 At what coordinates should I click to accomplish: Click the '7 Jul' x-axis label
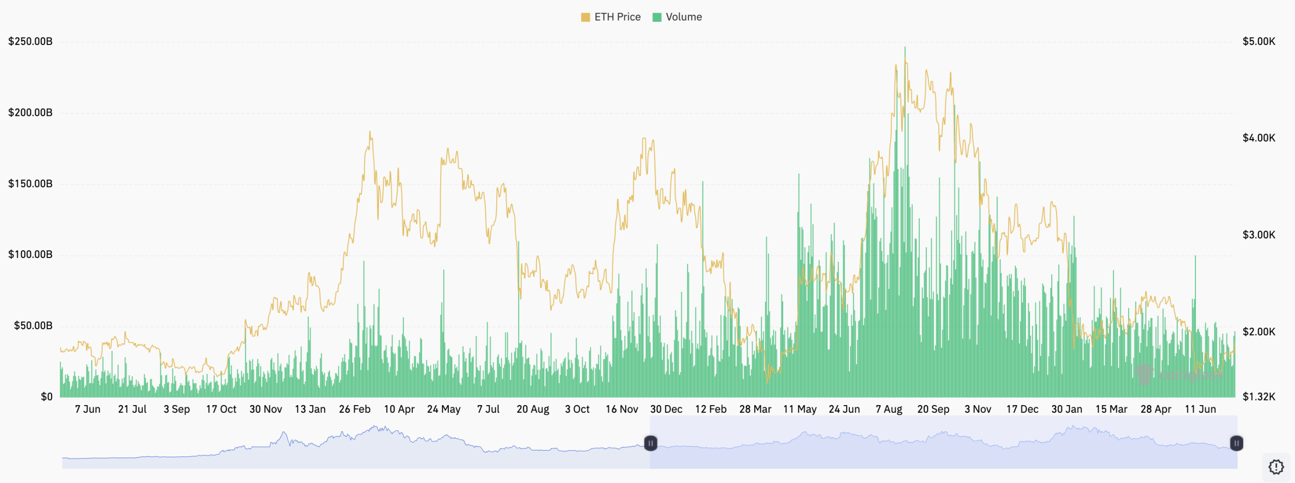pyautogui.click(x=488, y=409)
